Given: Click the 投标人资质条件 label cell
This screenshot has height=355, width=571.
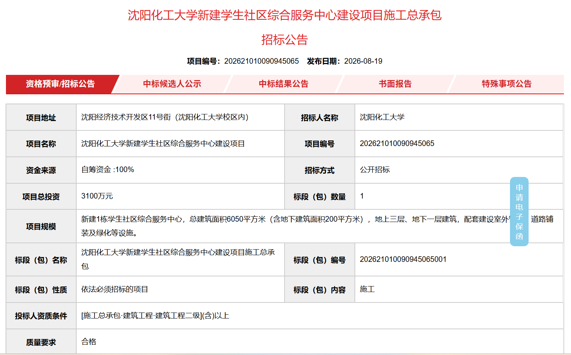Looking at the screenshot, I should point(41,316).
